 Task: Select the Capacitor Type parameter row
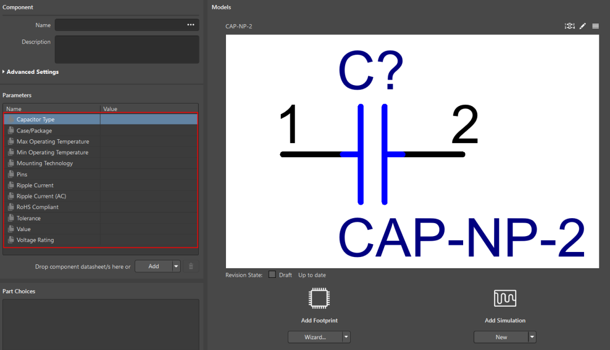101,119
